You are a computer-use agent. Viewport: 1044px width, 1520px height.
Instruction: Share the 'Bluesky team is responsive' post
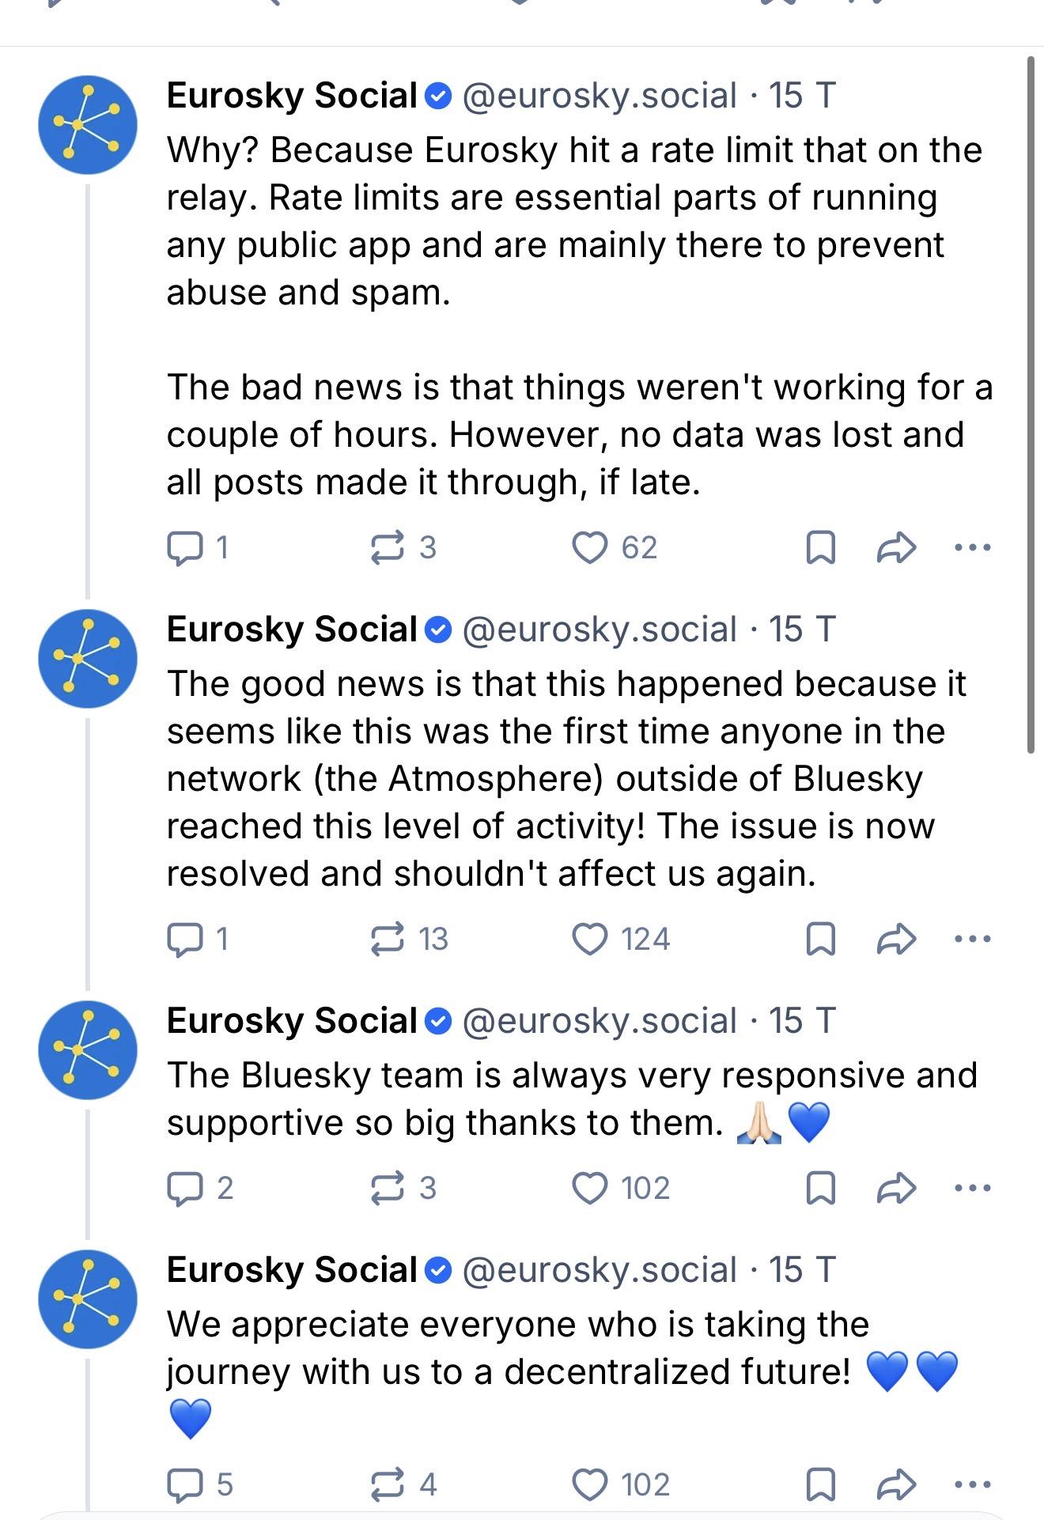tap(896, 1188)
